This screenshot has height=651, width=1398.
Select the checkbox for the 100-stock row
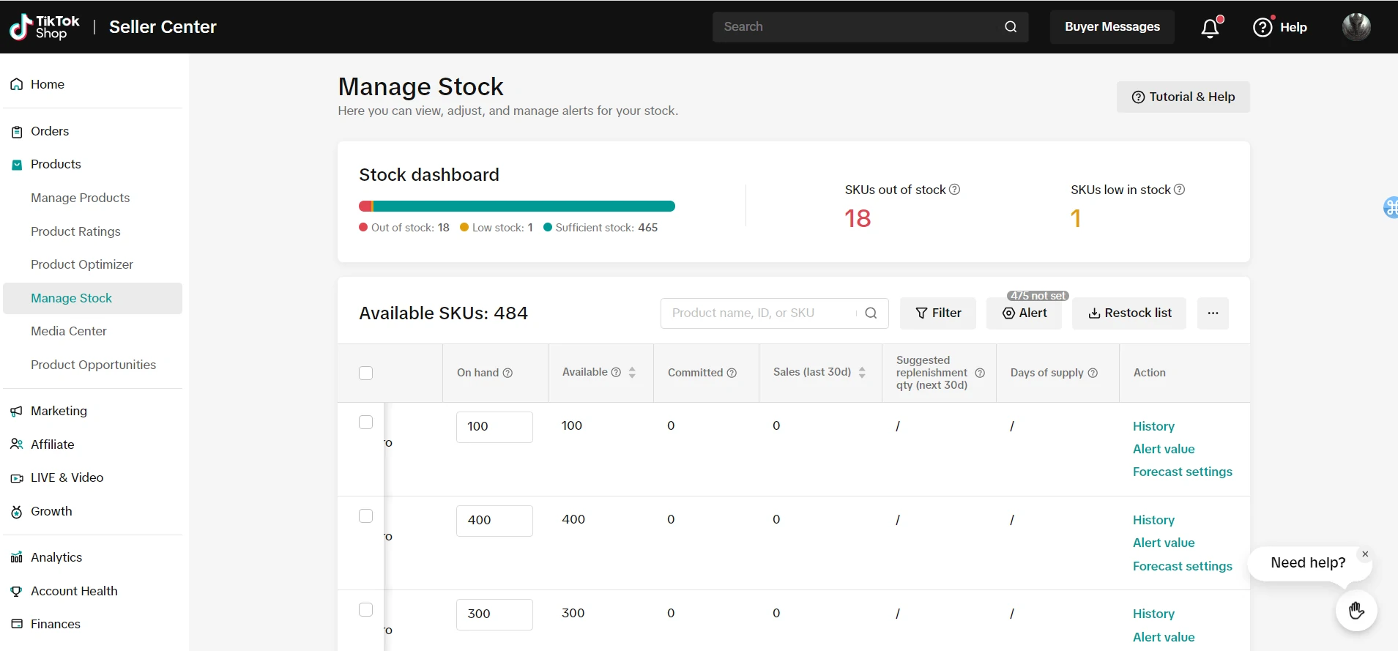(366, 423)
